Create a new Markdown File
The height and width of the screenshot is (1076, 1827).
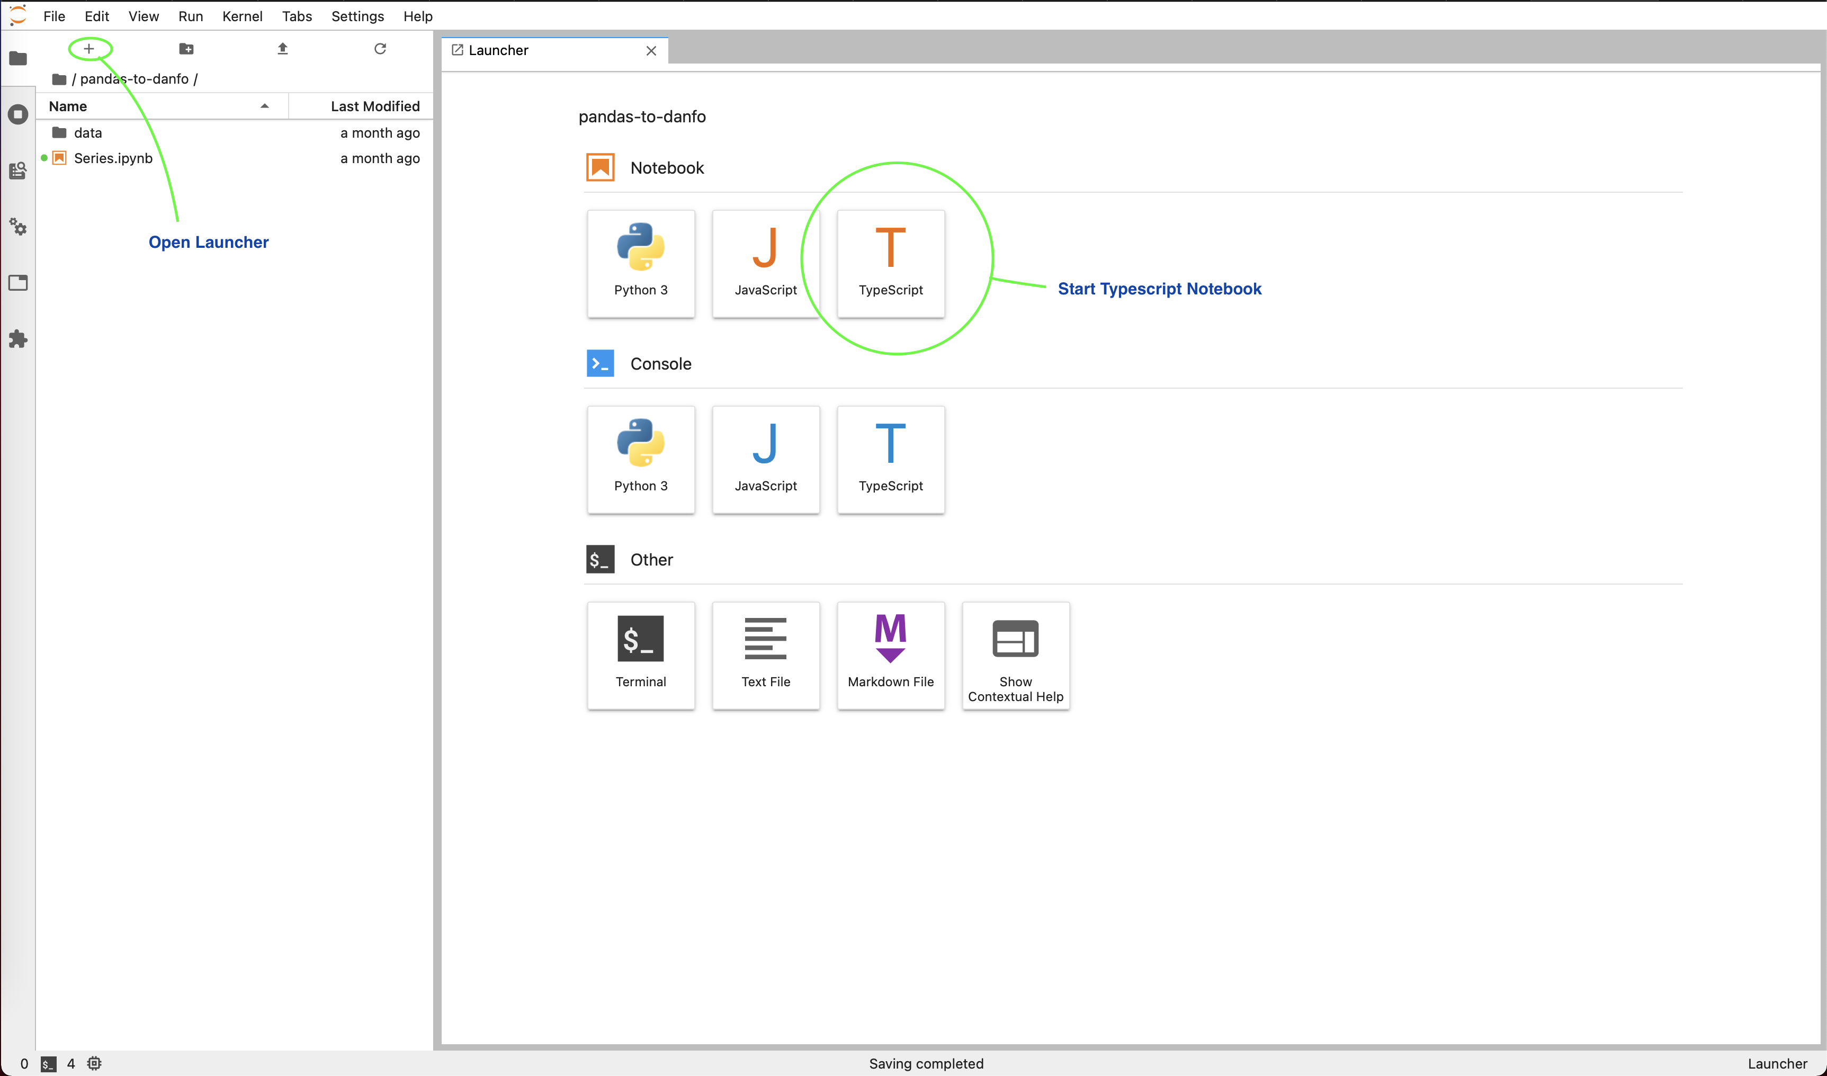(890, 654)
